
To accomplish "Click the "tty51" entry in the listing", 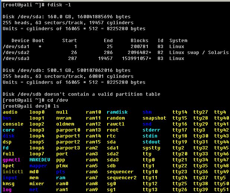I will 221,190.
